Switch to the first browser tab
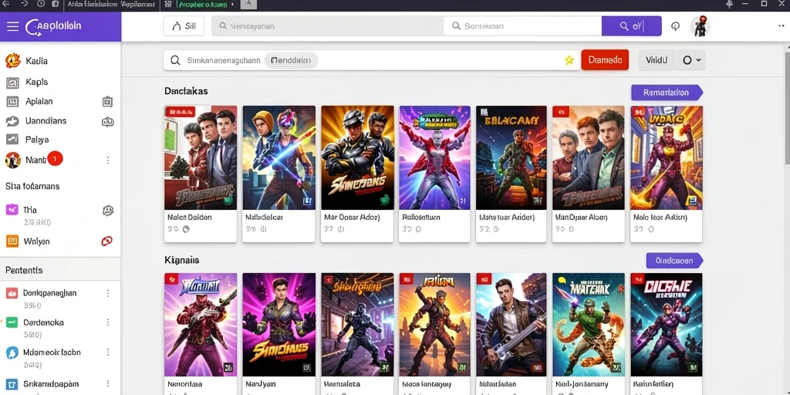790x395 pixels. coord(112,5)
